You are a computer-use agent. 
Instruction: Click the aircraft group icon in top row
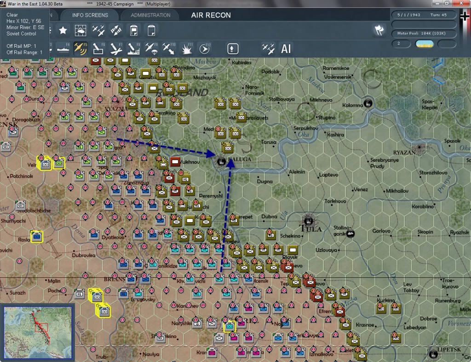click(98, 30)
